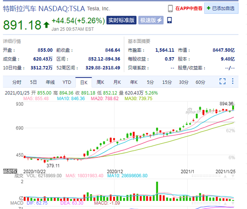This screenshot has width=247, height=209.
Task: Switch to the 30分 interval tab
Action: point(184,82)
